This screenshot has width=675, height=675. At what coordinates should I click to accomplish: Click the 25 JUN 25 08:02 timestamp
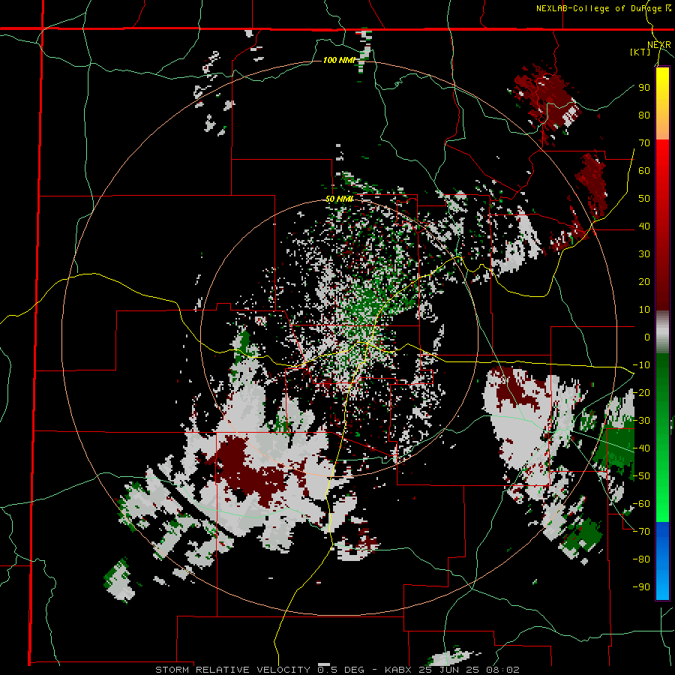[x=468, y=670]
